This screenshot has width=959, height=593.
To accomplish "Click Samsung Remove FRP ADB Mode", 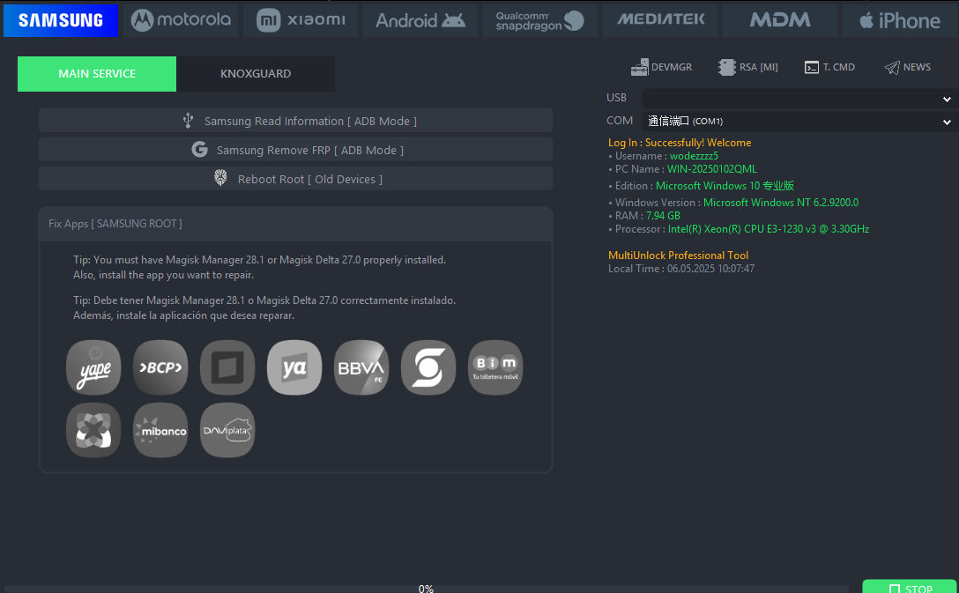I will [296, 150].
